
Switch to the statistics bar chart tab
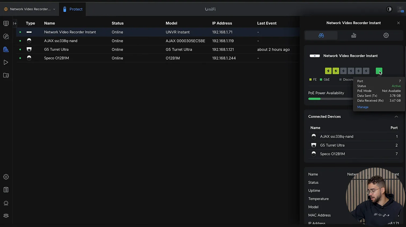click(354, 35)
